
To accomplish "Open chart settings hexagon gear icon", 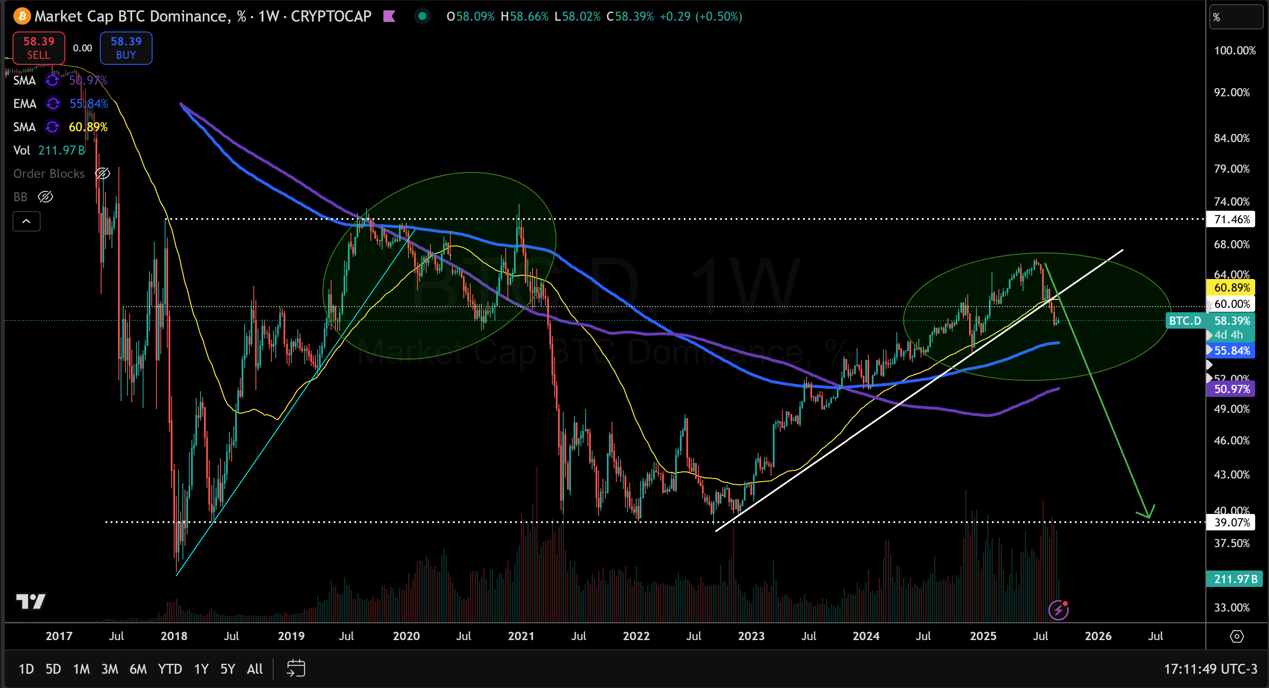I will pos(1237,636).
